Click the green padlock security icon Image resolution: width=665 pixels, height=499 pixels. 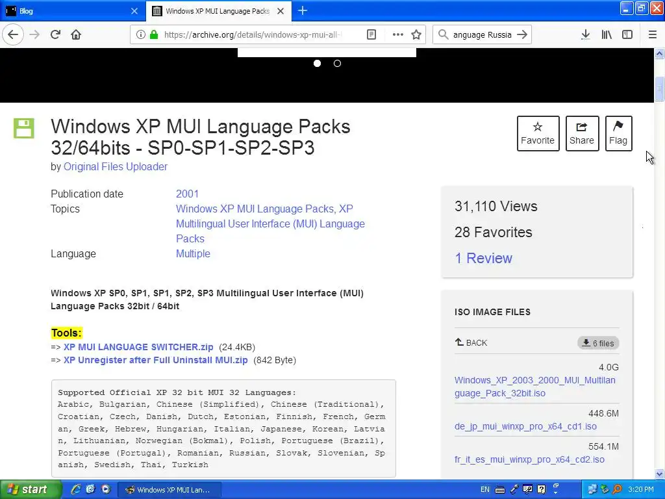(x=154, y=35)
